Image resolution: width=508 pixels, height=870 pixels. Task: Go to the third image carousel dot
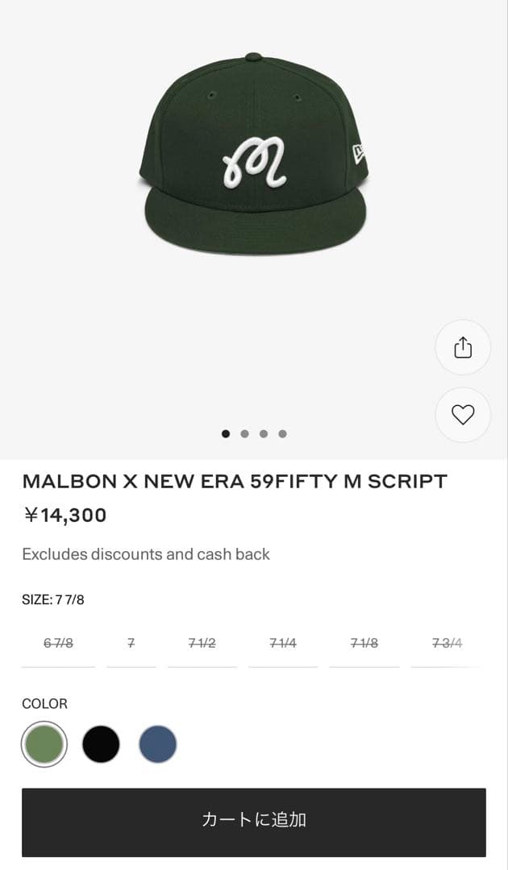(264, 433)
